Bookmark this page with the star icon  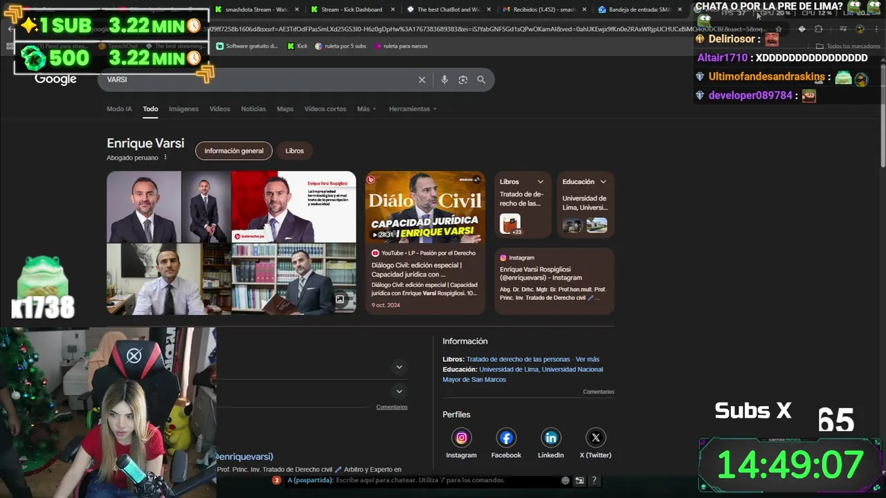(779, 29)
